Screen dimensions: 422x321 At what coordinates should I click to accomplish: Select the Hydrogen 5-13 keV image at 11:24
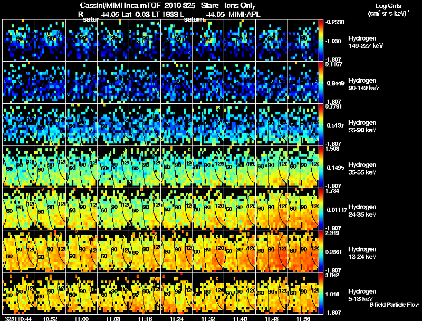pos(177,293)
